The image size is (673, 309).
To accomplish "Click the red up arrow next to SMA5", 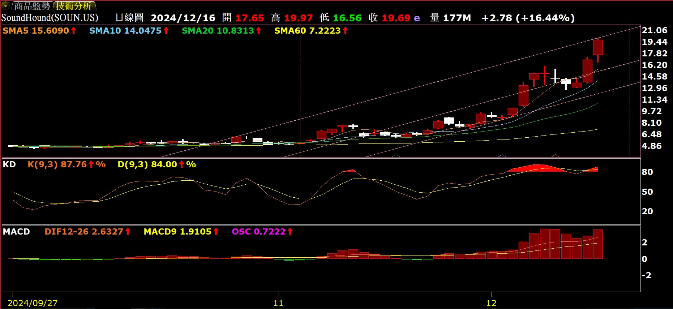I will (x=74, y=31).
